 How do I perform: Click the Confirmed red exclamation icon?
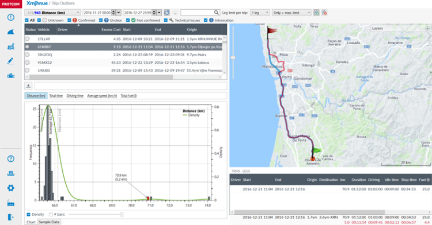[75, 20]
